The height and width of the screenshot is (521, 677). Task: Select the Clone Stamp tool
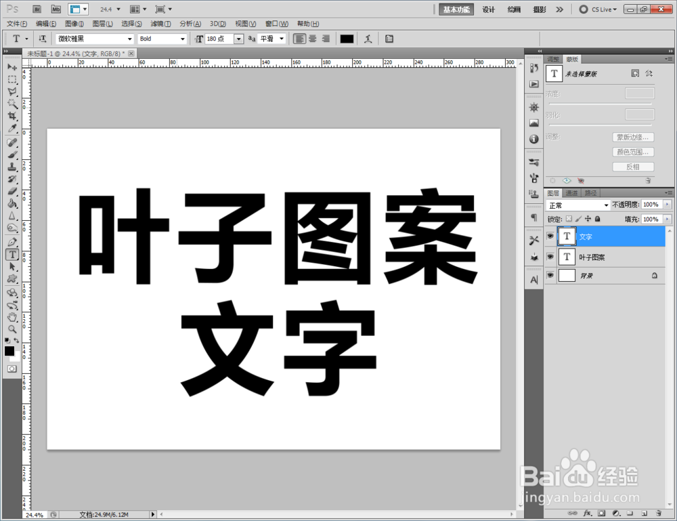[x=12, y=167]
